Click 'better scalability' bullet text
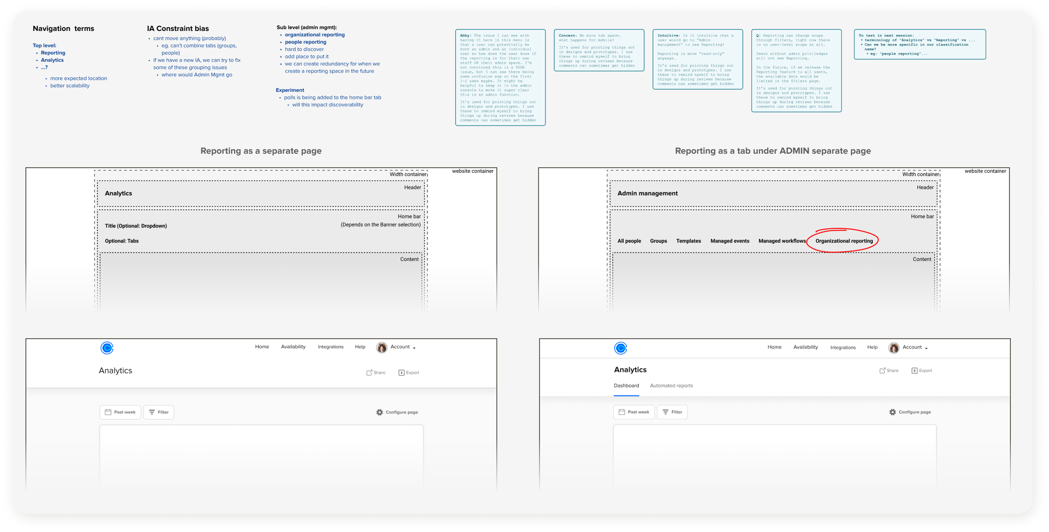Viewport: 1049px width, 532px height. pos(70,85)
